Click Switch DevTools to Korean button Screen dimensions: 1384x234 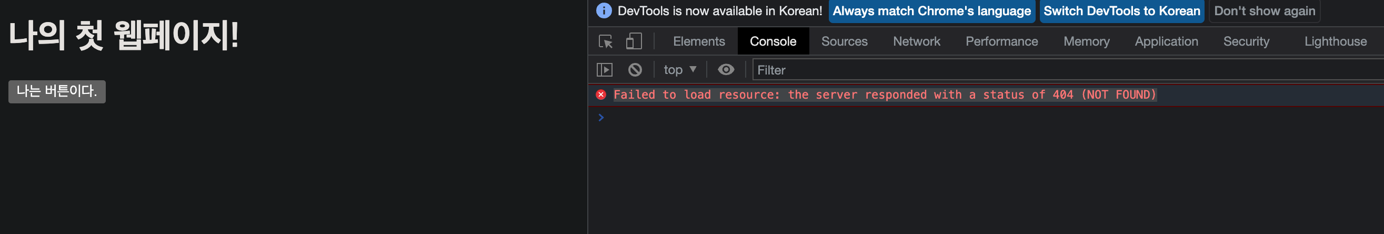point(1122,11)
